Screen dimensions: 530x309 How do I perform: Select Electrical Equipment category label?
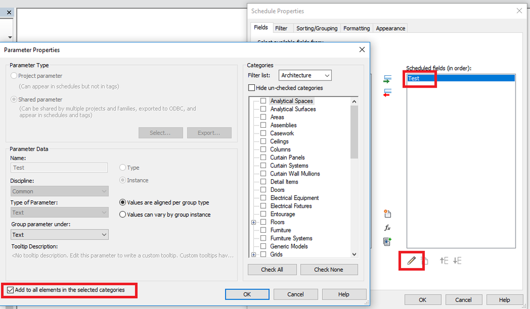coord(294,198)
